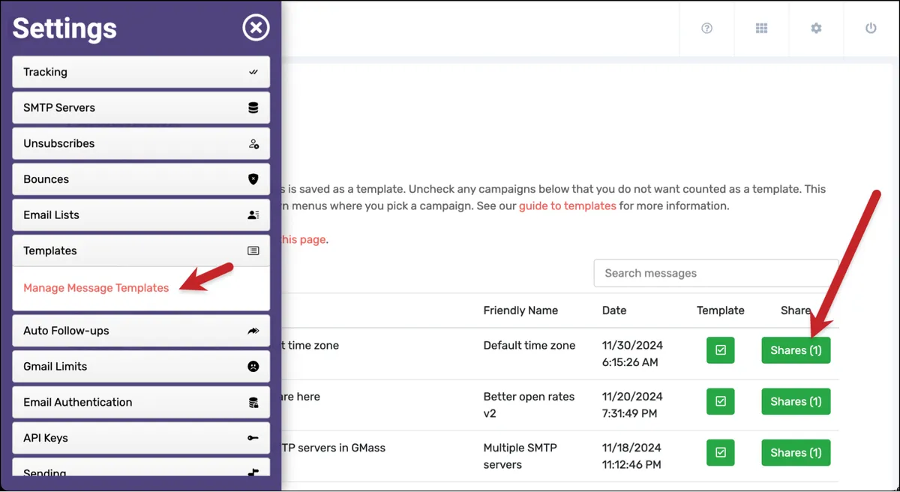Click the Template column header
The height and width of the screenshot is (492, 900).
721,310
